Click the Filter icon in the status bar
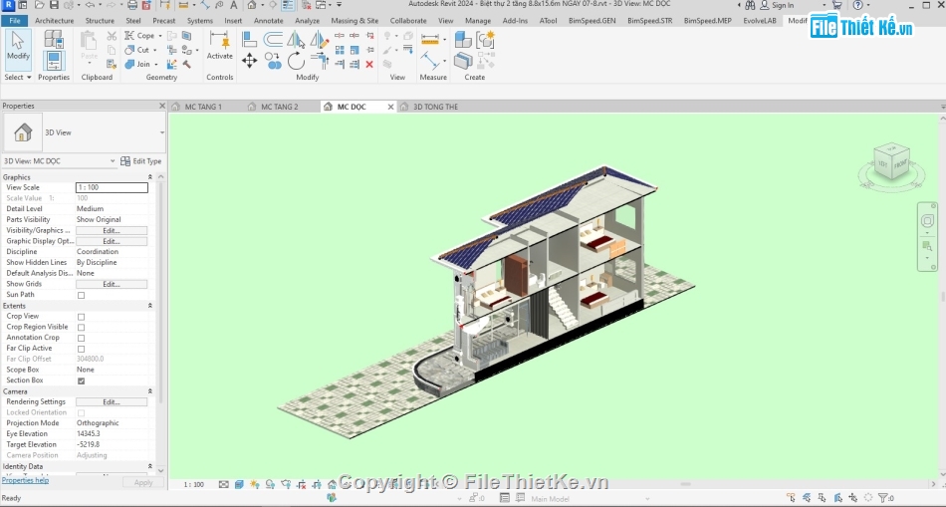The height and width of the screenshot is (507, 946). 883,498
